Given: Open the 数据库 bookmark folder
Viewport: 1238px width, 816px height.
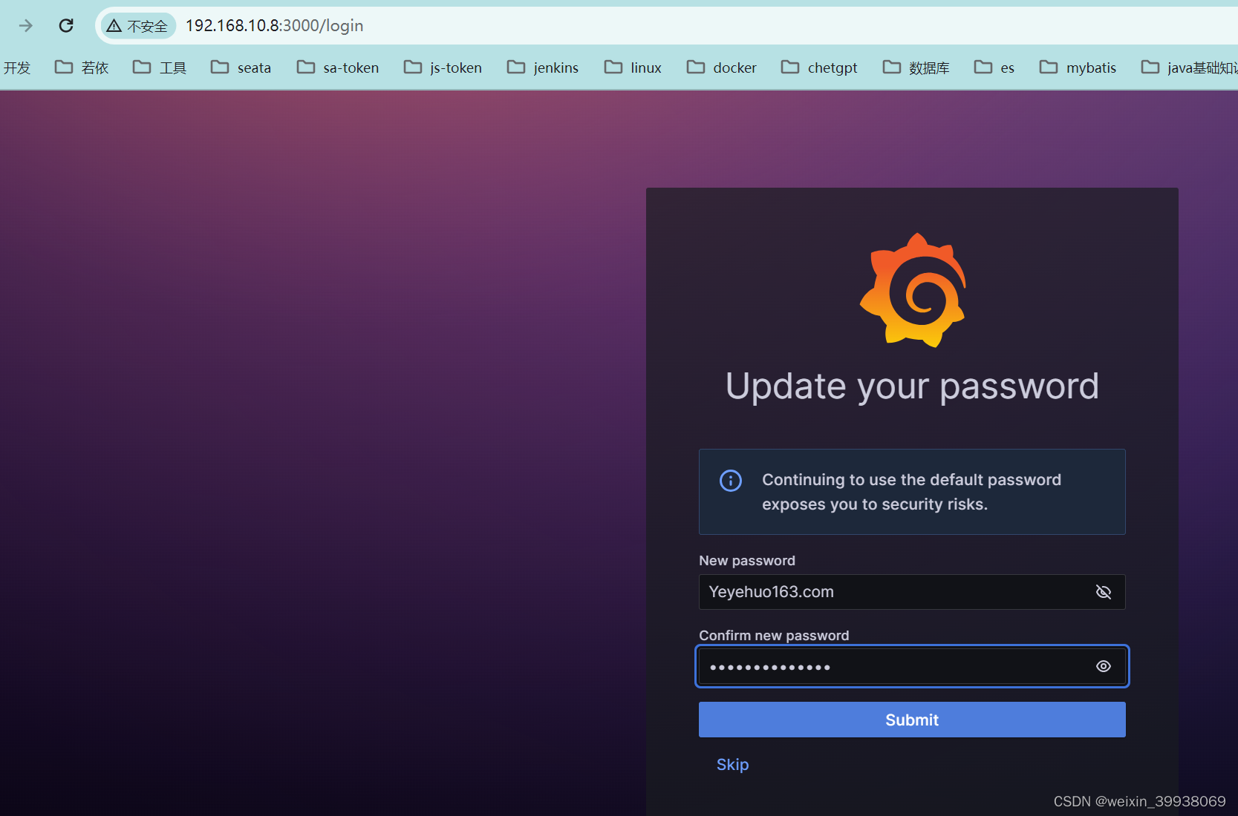Looking at the screenshot, I should (x=916, y=68).
